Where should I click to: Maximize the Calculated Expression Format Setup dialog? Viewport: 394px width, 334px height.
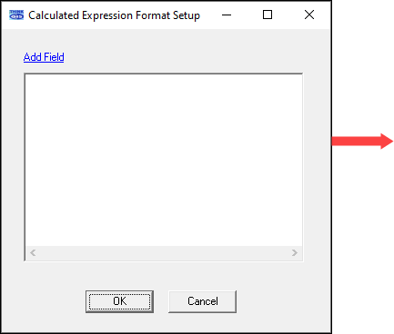268,15
